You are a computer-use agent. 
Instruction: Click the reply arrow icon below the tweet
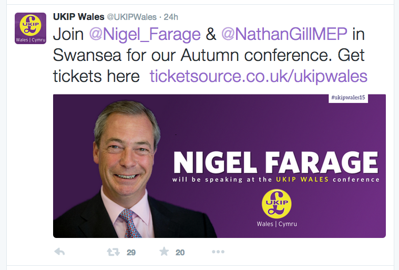coord(59,252)
